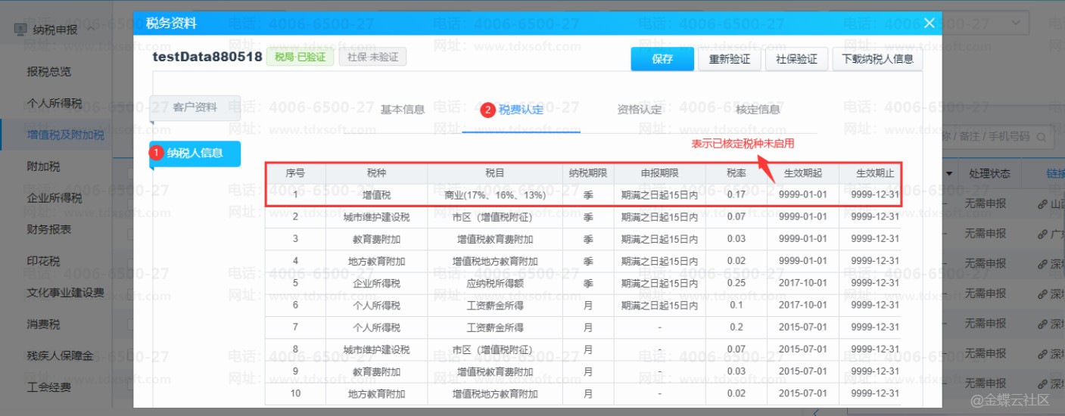Open the 资格认定 tab
The width and height of the screenshot is (1065, 416).
point(639,109)
